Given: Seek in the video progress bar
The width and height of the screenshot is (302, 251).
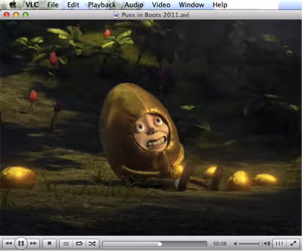Looking at the screenshot, I should pyautogui.click(x=155, y=244).
